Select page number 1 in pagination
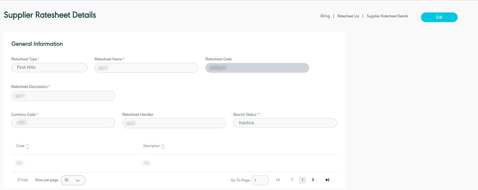Viewport: 478px width, 190px height. click(x=302, y=180)
